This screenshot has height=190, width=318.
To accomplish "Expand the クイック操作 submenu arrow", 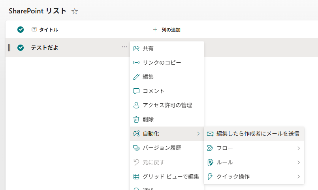I will tap(299, 177).
